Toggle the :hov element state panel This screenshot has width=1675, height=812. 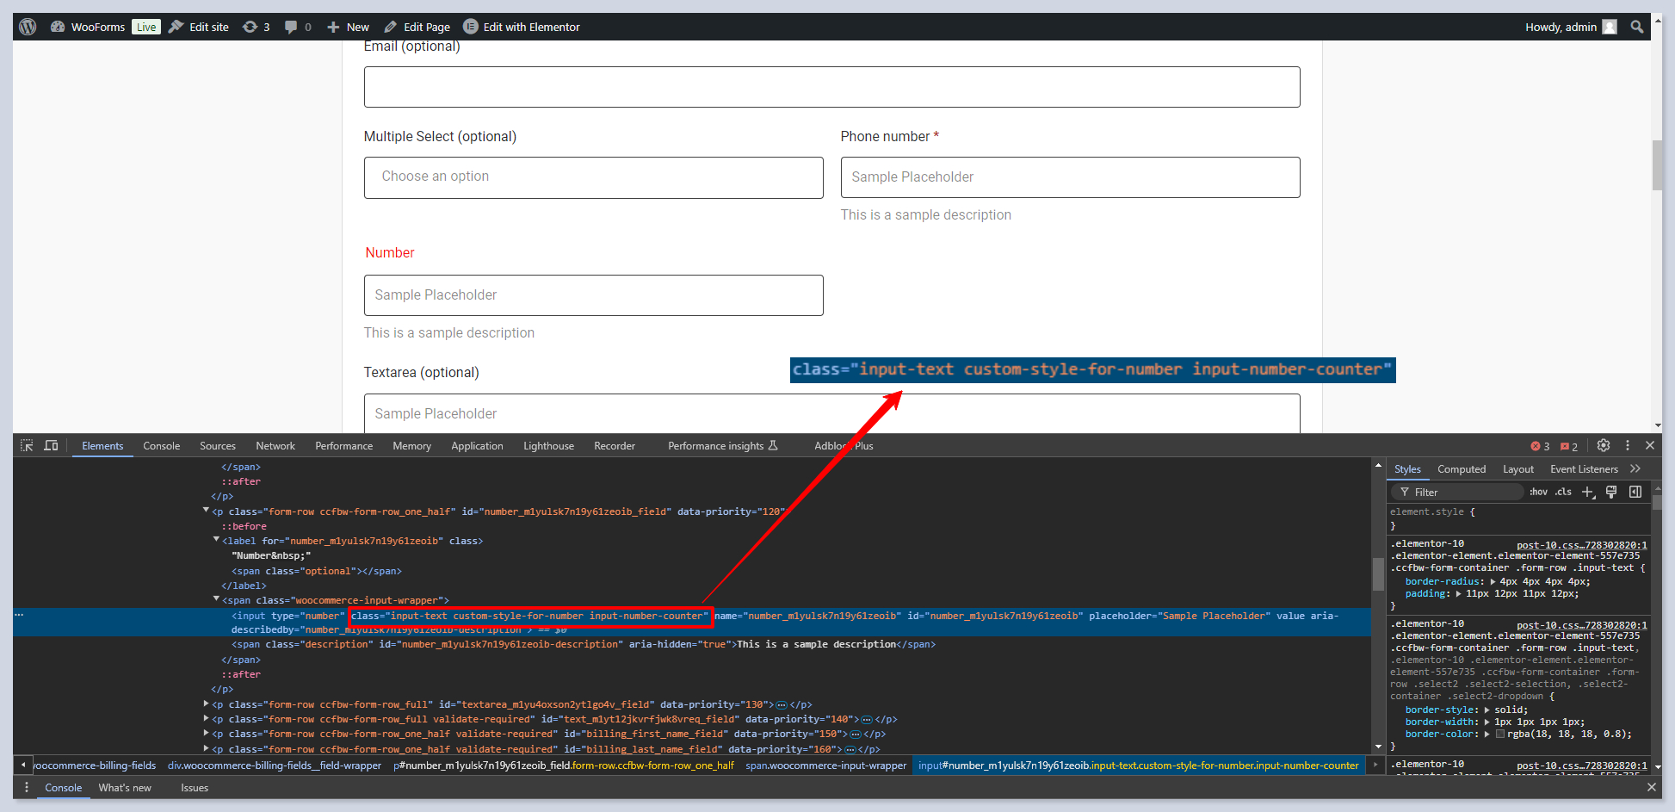[1538, 492]
